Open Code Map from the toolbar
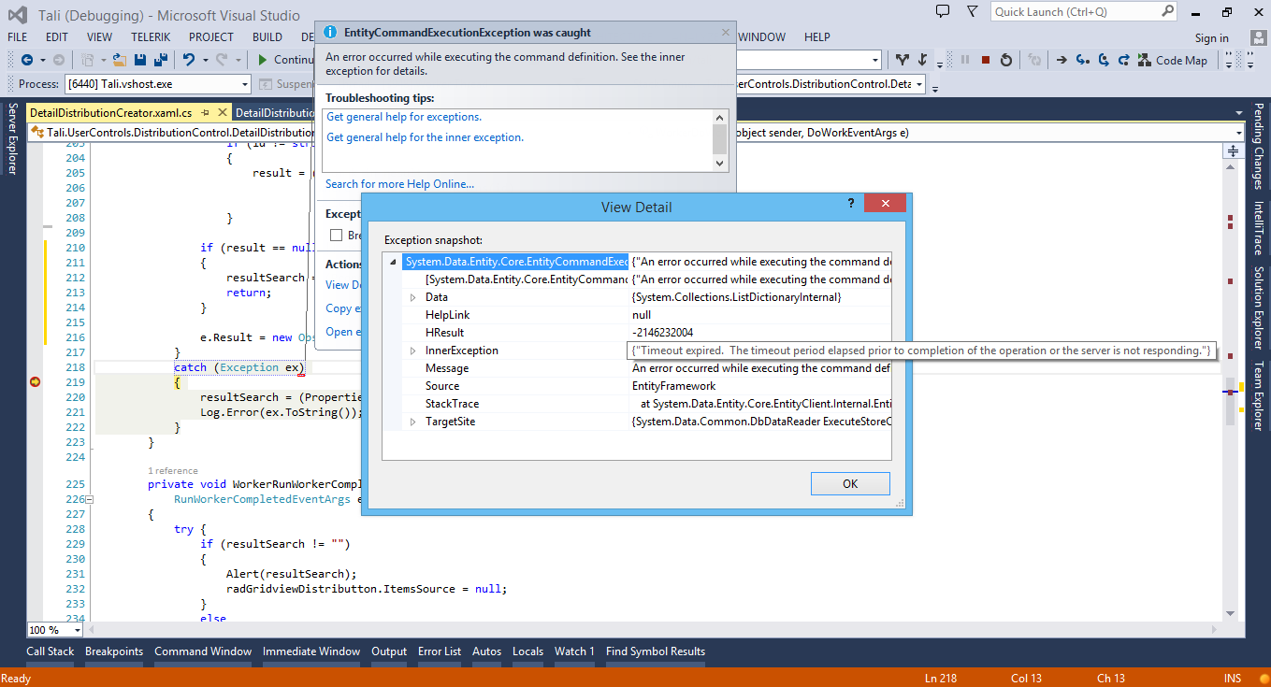This screenshot has width=1271, height=687. [x=1173, y=60]
